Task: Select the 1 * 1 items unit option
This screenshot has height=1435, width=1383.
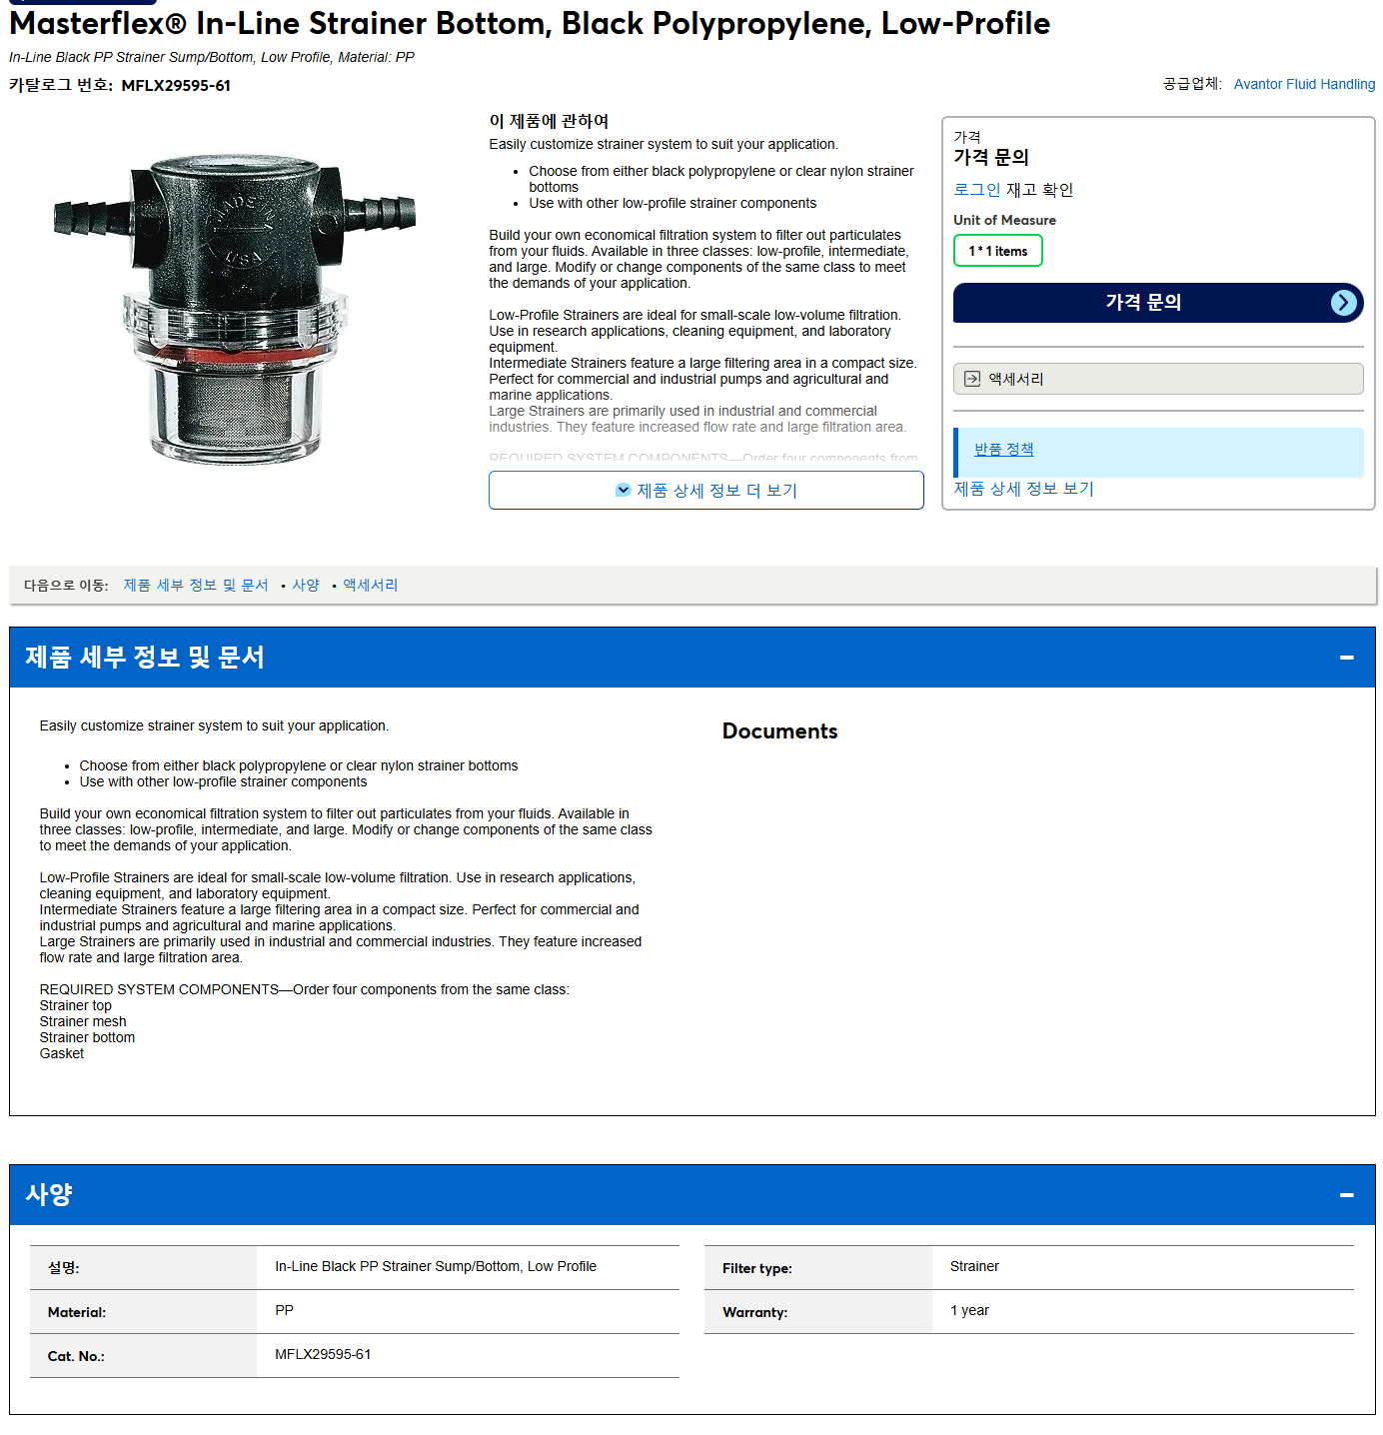Action: click(x=997, y=251)
